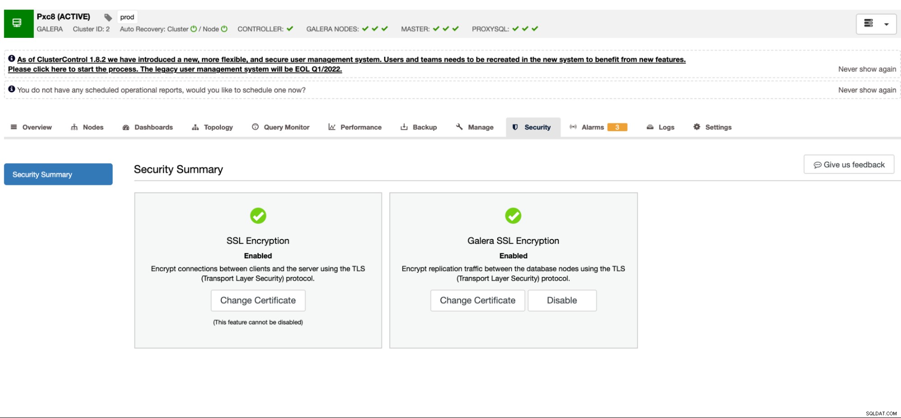Go to the Performance tab
This screenshot has width=901, height=418.
click(355, 127)
